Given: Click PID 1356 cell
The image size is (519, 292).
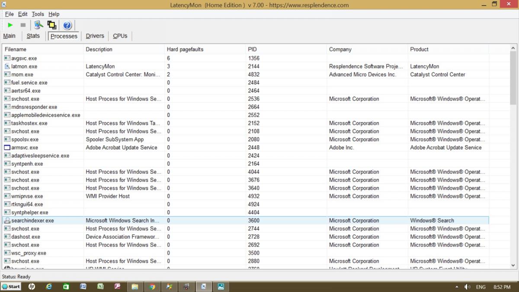Looking at the screenshot, I should point(254,58).
